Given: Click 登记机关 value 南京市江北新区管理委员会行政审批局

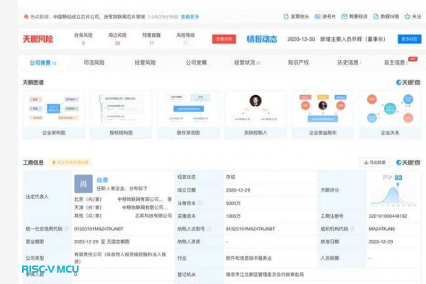Looking at the screenshot, I should [x=265, y=275].
